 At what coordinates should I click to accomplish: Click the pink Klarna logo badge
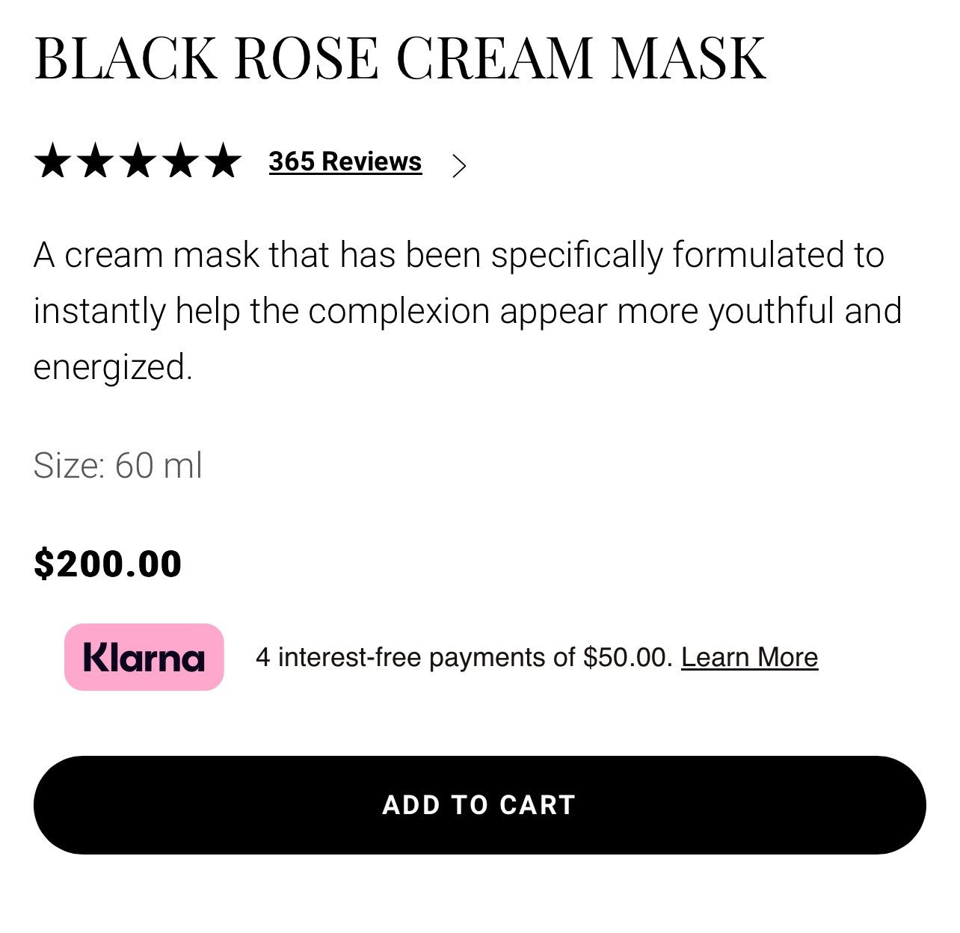pyautogui.click(x=144, y=657)
